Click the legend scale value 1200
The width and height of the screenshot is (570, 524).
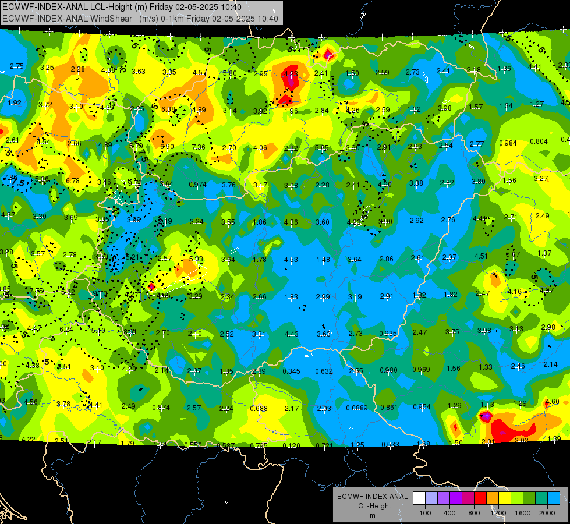coord(498,513)
